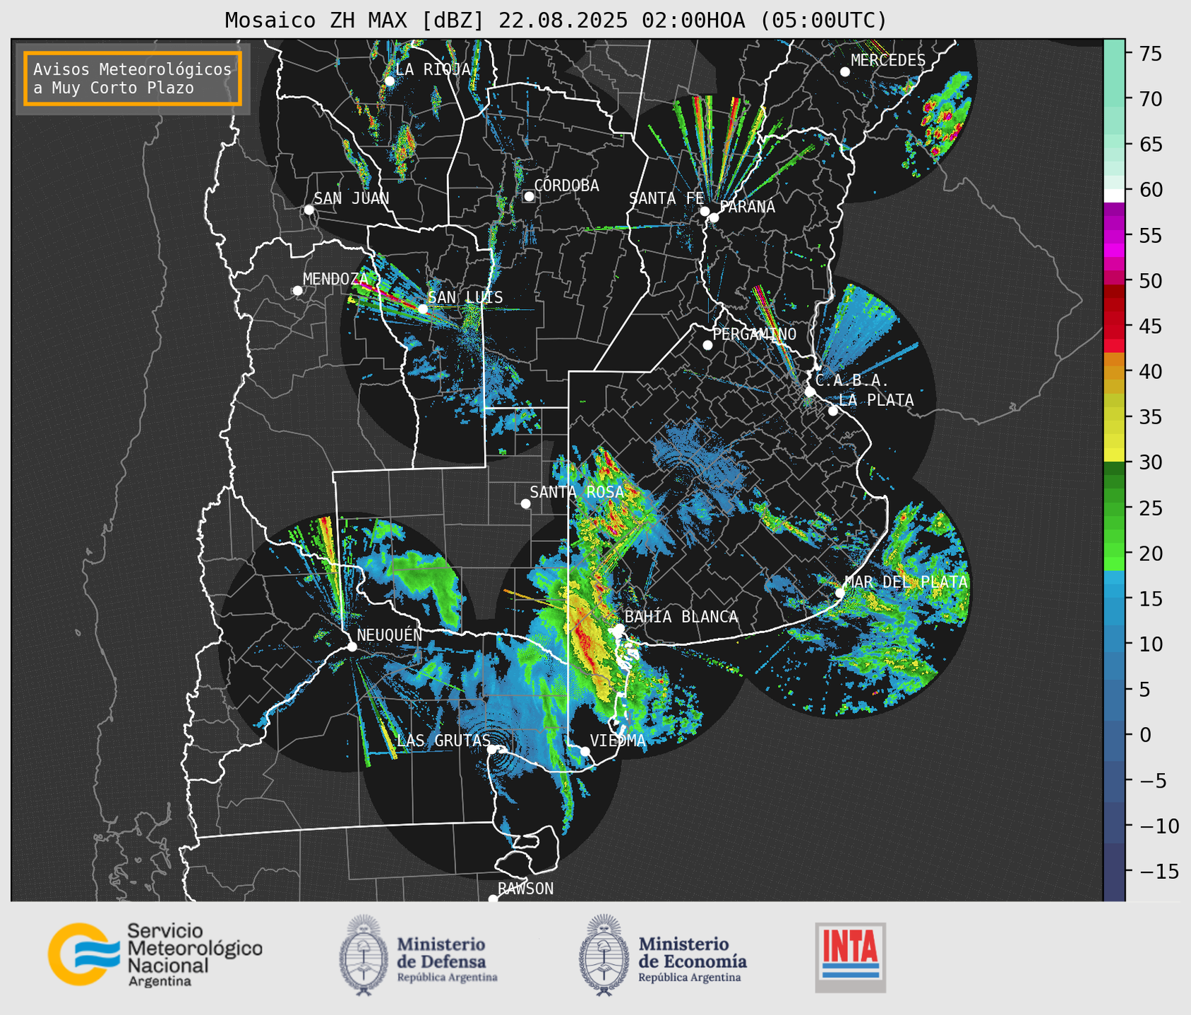Image resolution: width=1191 pixels, height=1015 pixels.
Task: Click the Avisos Meteorológicos a Muy Corto Plazo box
Action: [133, 78]
